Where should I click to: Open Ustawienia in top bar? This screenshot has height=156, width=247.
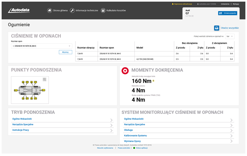pyautogui.click(x=225, y=4)
